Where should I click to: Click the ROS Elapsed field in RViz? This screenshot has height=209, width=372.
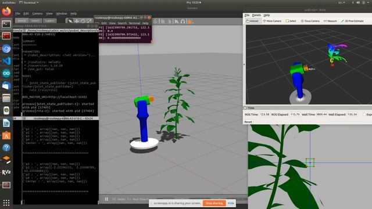[295, 114]
